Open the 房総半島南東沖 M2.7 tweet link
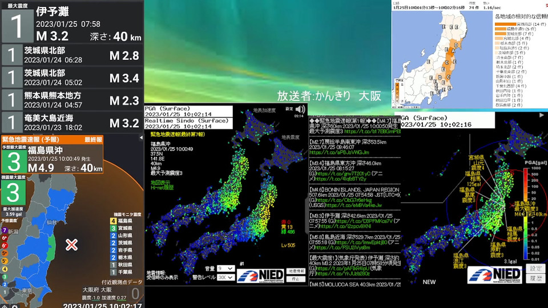Viewport: 548px width, 308px height. [339, 152]
